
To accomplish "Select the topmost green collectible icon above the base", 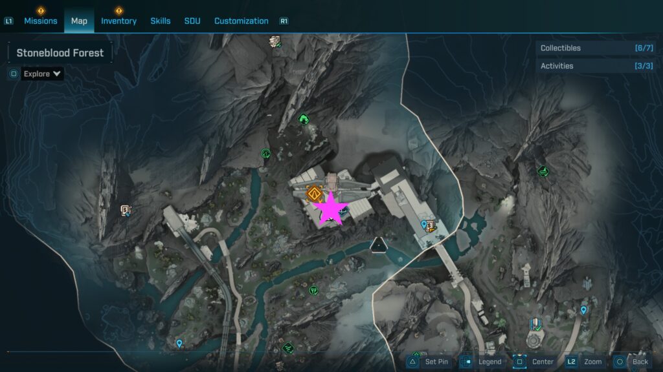I will click(x=304, y=119).
